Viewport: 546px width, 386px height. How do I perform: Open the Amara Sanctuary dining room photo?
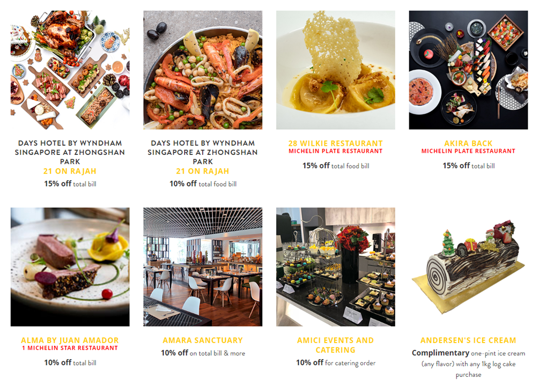coord(203,267)
